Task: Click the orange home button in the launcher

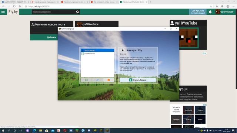Action: [109, 80]
